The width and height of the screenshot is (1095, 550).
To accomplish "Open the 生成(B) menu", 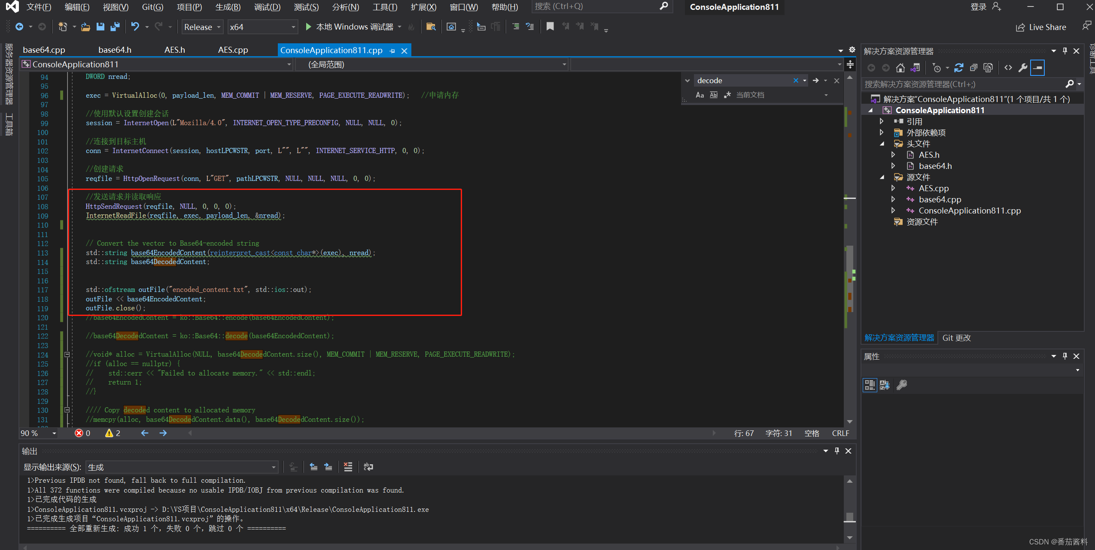I will click(x=228, y=7).
